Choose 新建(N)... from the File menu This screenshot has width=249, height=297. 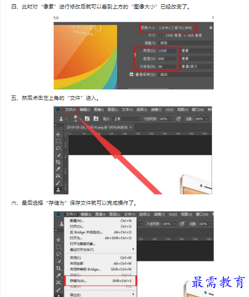click(x=101, y=221)
